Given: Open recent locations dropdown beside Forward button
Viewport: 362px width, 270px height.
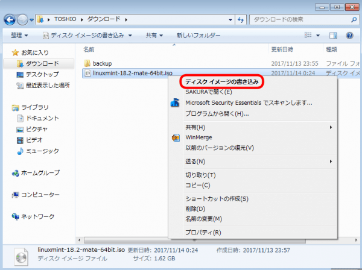Looking at the screenshot, I should 31,20.
